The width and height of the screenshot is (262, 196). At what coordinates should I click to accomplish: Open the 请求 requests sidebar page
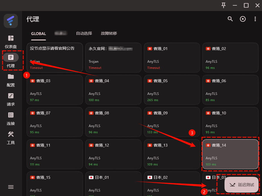(11, 99)
